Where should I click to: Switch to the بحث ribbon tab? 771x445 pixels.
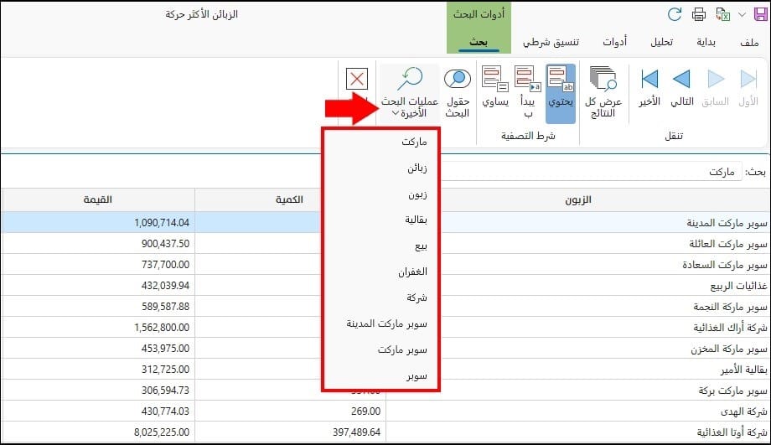pos(479,42)
